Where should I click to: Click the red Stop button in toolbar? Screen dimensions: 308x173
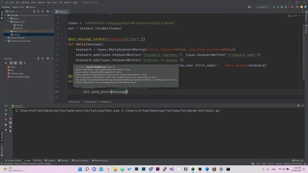coord(292,7)
